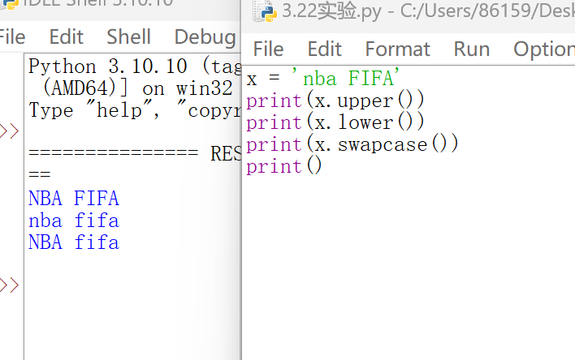Click the bottom shell prompt marker
Image resolution: width=575 pixels, height=360 pixels.
(10, 285)
